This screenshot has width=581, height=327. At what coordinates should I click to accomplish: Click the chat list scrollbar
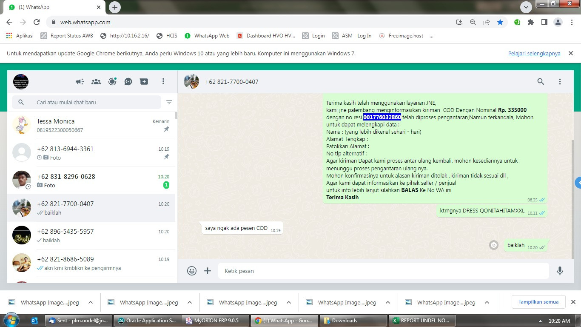pyautogui.click(x=176, y=115)
